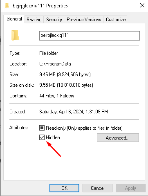Viewport: 148px width, 196px height.
Task: Uncheck the Hidden attribute checkbox
Action: 42,137
